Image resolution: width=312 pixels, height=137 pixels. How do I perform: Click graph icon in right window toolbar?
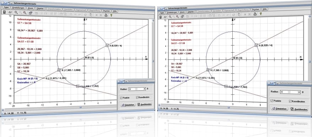pos(165,17)
